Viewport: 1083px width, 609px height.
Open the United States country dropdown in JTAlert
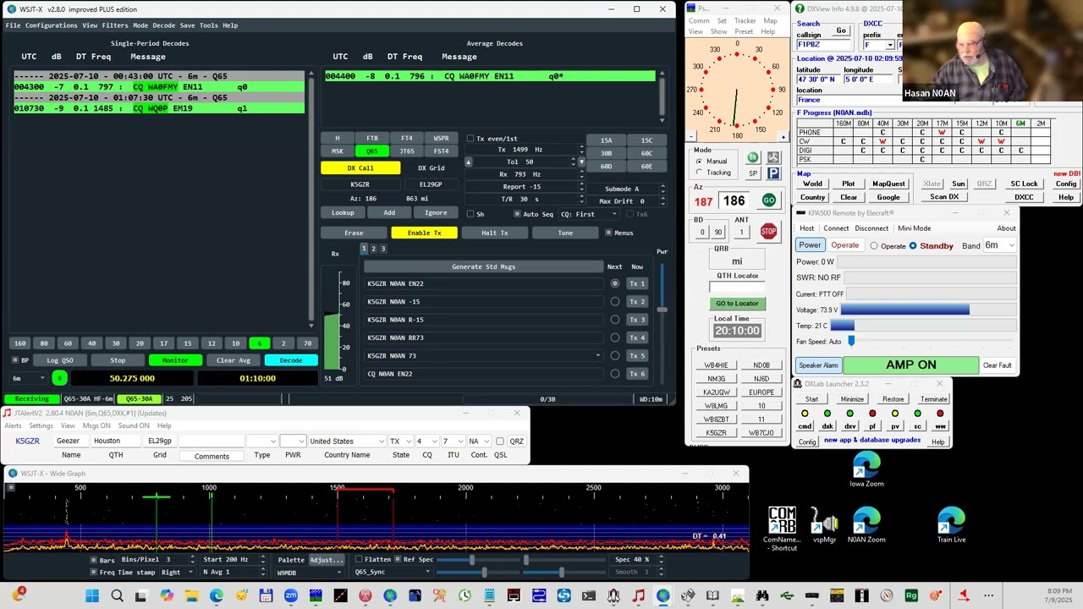[347, 442]
